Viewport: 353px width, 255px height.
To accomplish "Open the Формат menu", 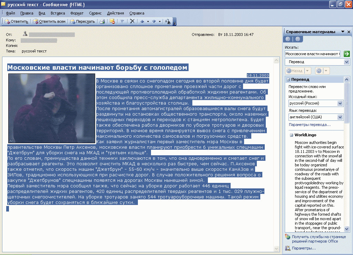I will 77,13.
